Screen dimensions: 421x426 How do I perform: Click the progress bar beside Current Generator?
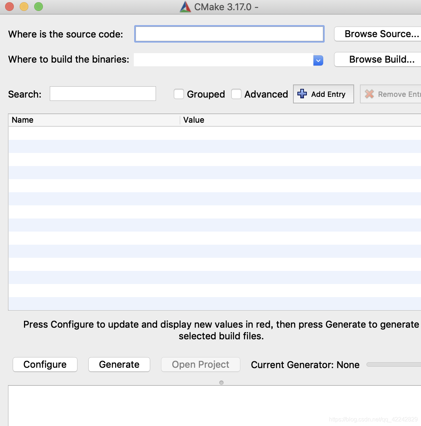point(394,364)
